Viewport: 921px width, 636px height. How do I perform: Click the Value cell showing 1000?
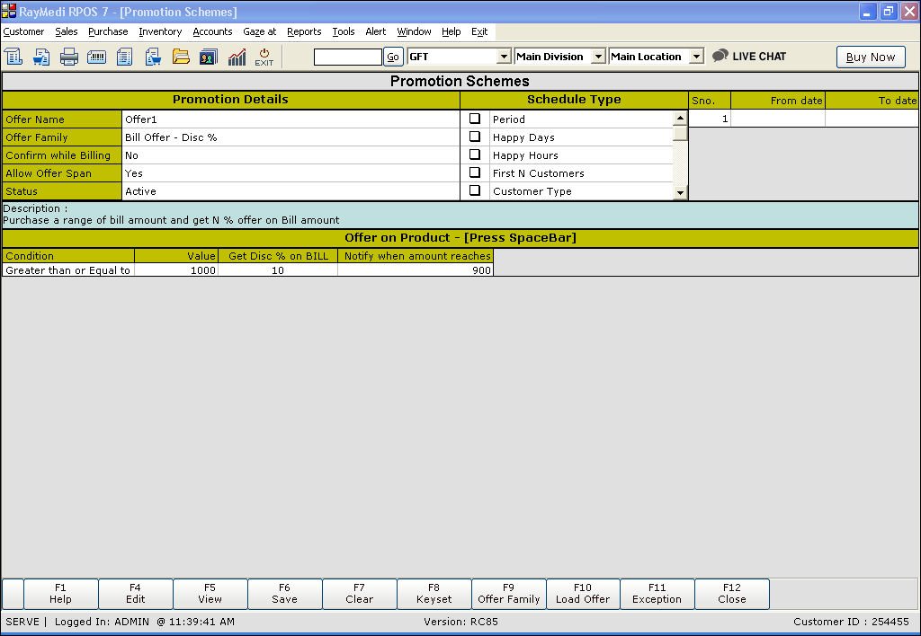176,269
